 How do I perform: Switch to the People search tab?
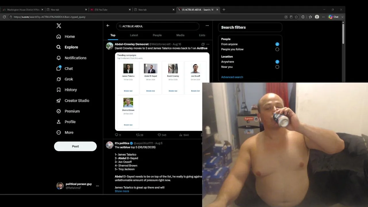[x=157, y=35]
